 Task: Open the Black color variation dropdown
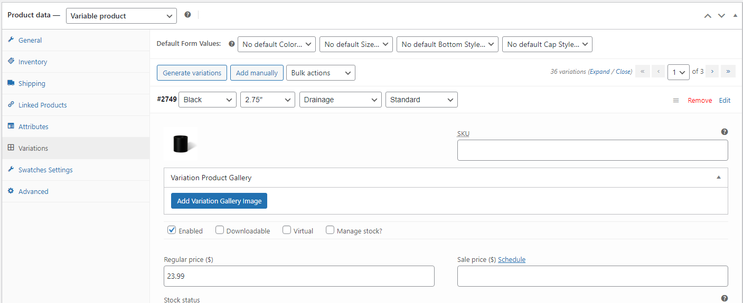pyautogui.click(x=208, y=100)
